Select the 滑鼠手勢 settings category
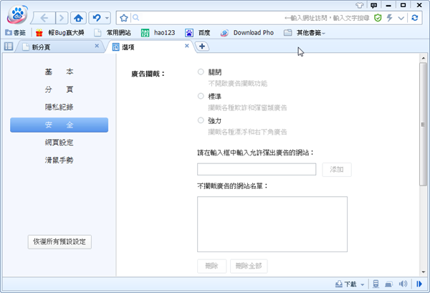The image size is (430, 293). pos(59,160)
